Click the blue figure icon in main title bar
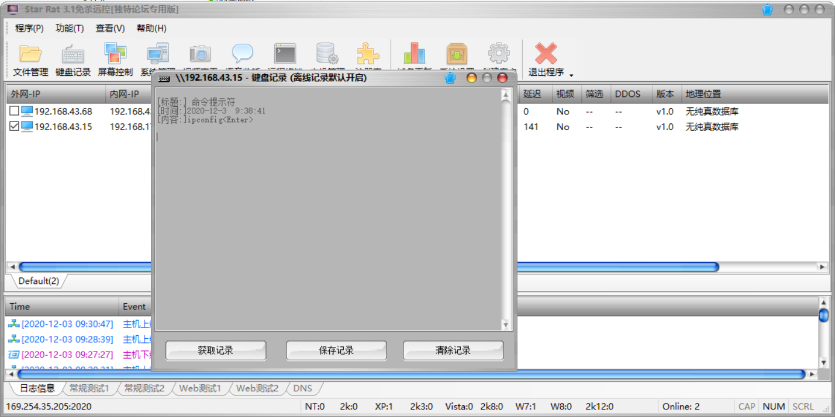The image size is (835, 417). 768,10
